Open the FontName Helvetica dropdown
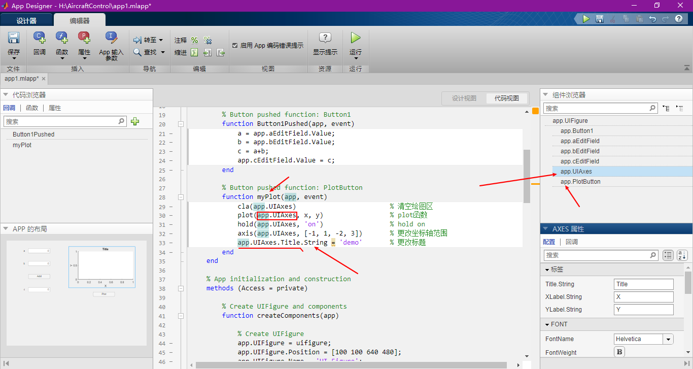The height and width of the screenshot is (369, 693). click(x=668, y=339)
